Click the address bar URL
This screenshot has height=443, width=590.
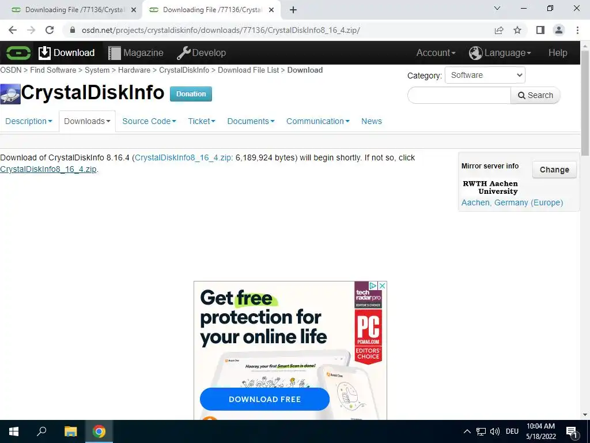[221, 30]
